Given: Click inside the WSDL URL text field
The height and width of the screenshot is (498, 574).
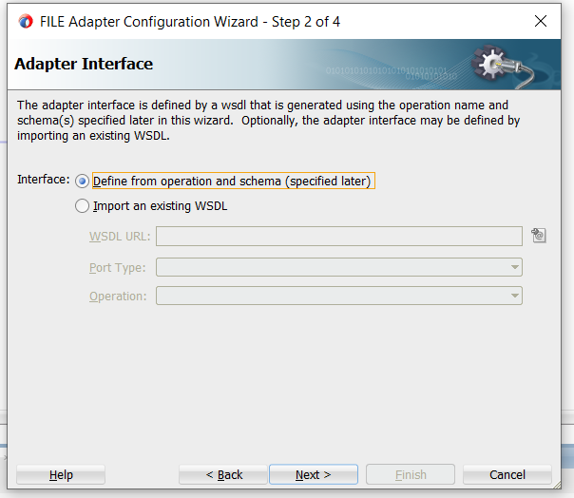Looking at the screenshot, I should pyautogui.click(x=338, y=236).
